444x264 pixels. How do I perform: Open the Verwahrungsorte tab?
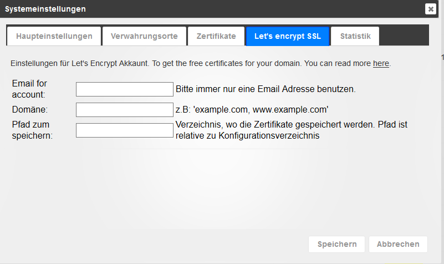click(144, 36)
